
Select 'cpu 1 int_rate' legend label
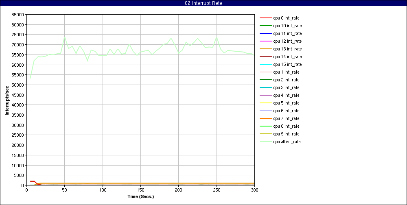click(286, 72)
